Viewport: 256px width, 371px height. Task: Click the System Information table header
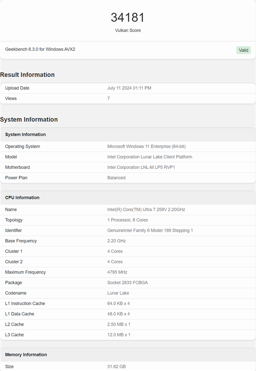(25, 135)
